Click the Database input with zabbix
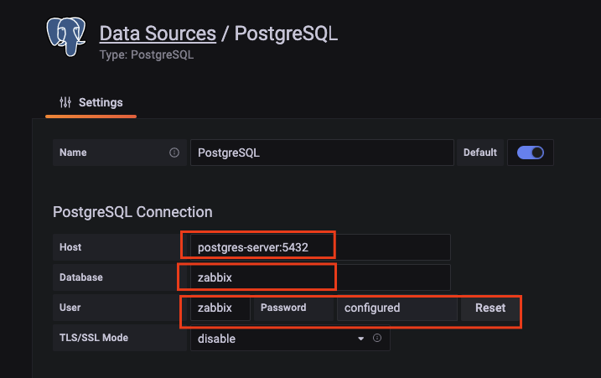 point(319,277)
